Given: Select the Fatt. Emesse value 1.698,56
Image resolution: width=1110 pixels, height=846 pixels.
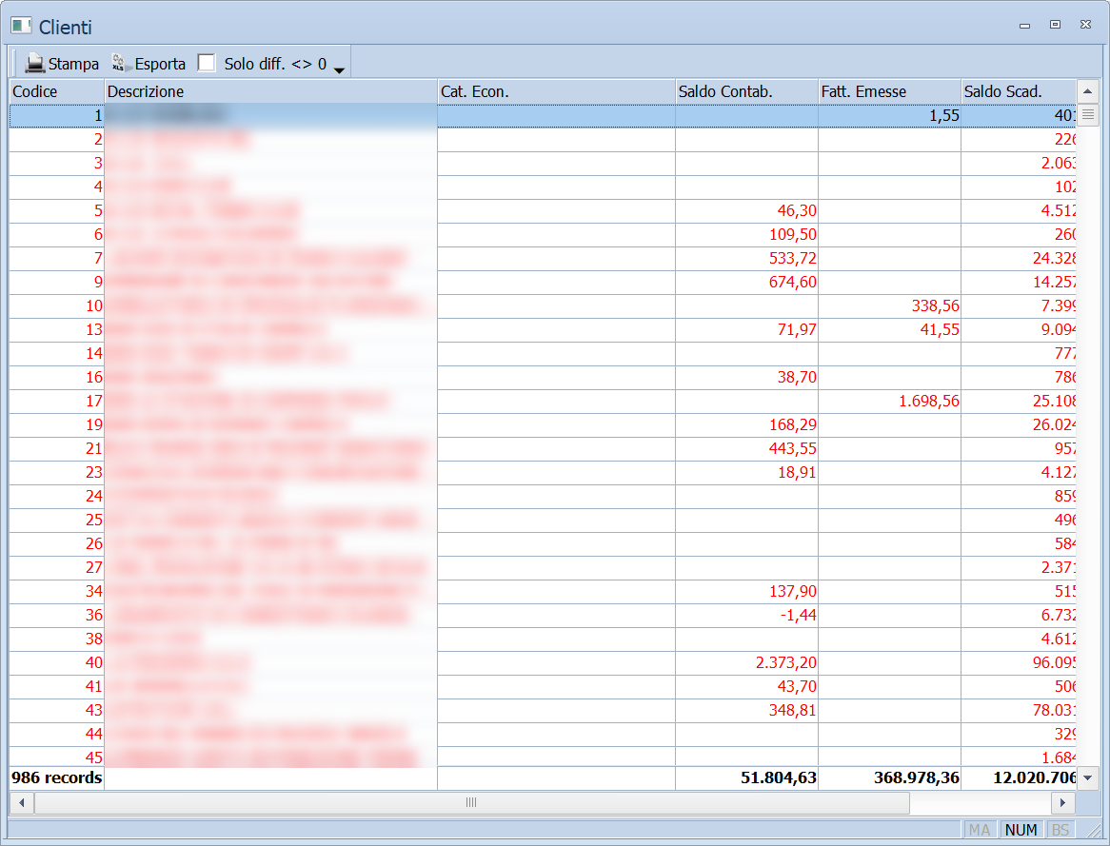Looking at the screenshot, I should pyautogui.click(x=929, y=402).
